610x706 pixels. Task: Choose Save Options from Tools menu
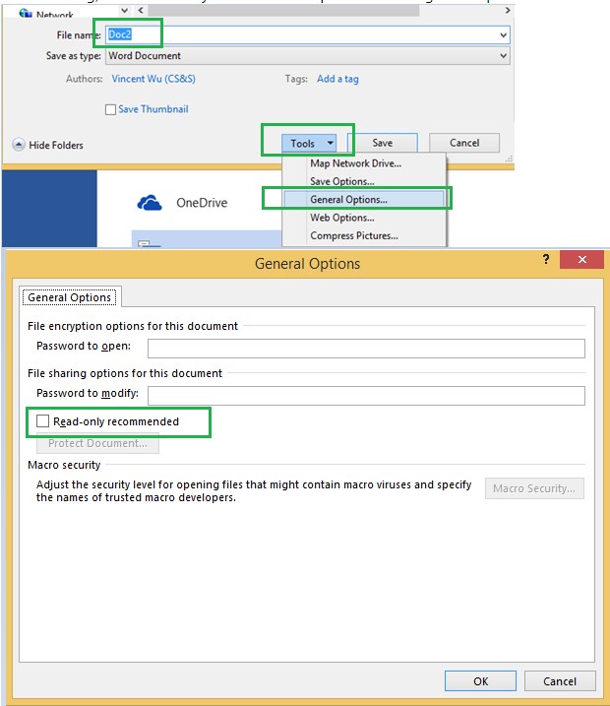point(364,181)
